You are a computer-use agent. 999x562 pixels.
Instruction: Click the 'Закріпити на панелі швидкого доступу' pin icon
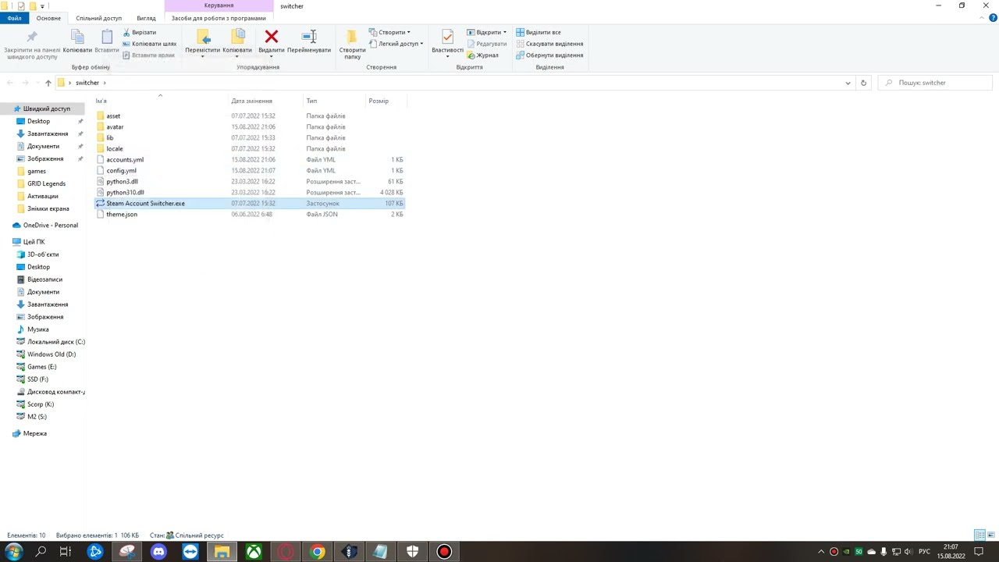32,37
